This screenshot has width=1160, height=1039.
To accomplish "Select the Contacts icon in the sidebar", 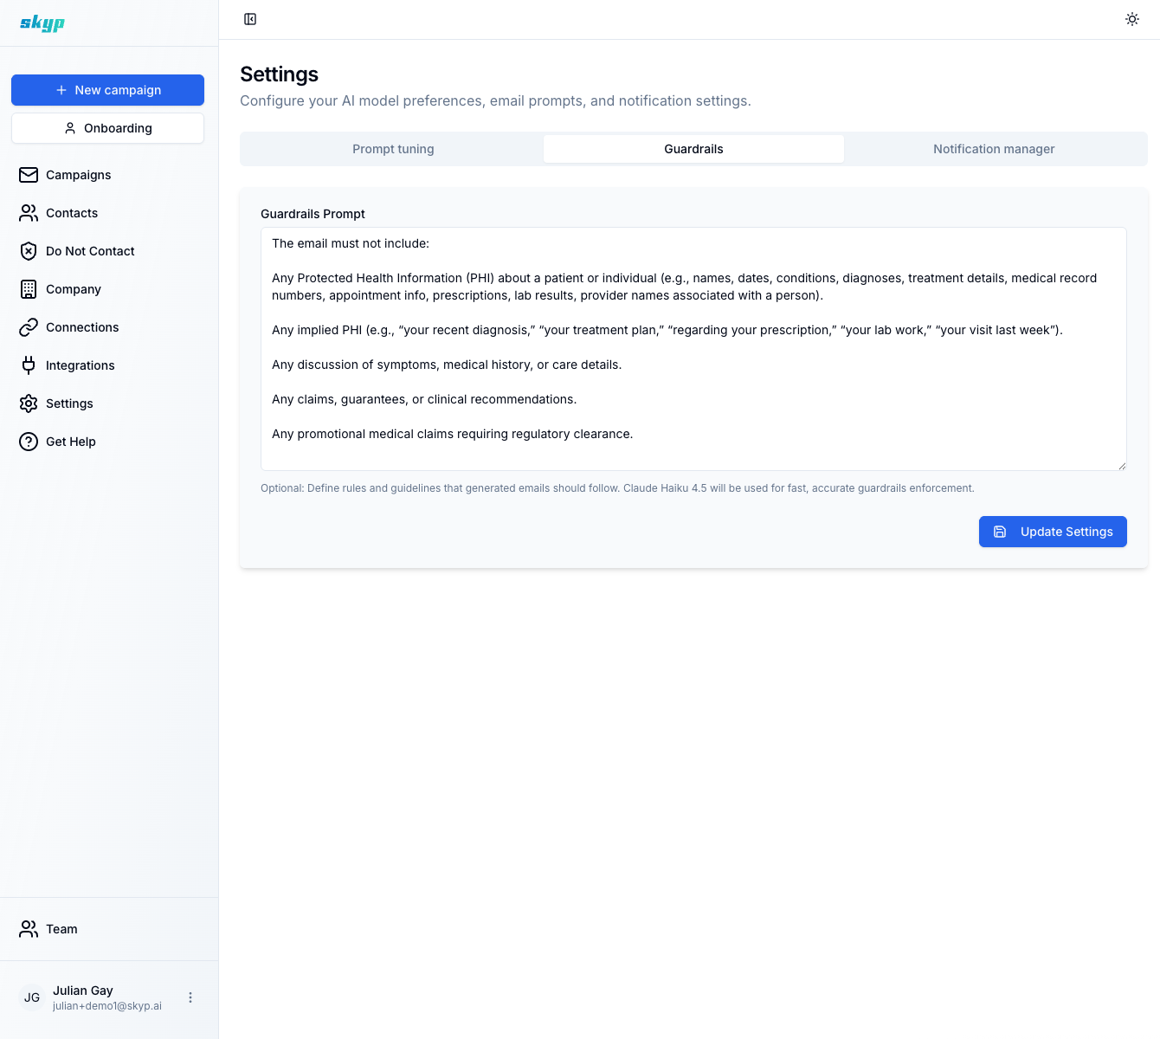I will pyautogui.click(x=28, y=213).
